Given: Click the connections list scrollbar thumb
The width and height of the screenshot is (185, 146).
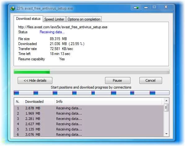Looking at the screenshot, I should point(166,107).
